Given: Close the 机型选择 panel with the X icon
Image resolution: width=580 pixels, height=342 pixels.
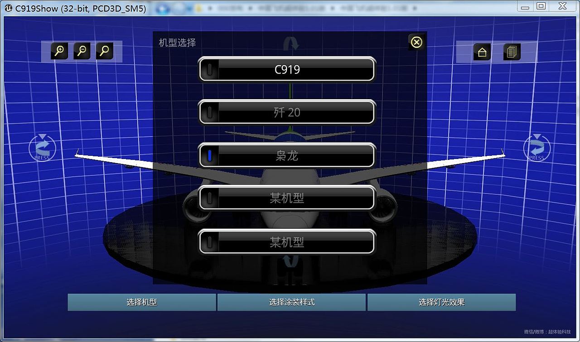Looking at the screenshot, I should tap(416, 42).
